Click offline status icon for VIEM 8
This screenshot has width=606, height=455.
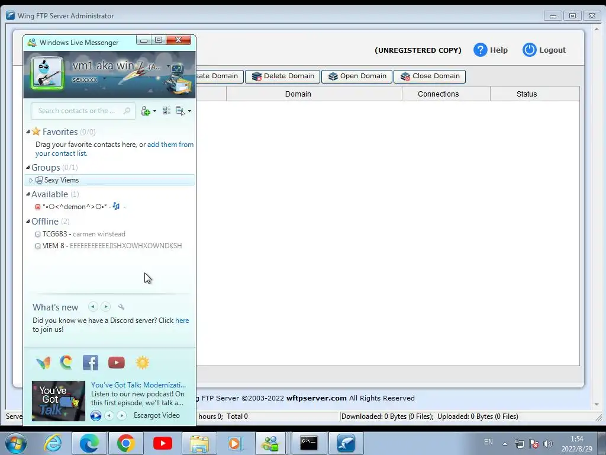[x=37, y=246]
